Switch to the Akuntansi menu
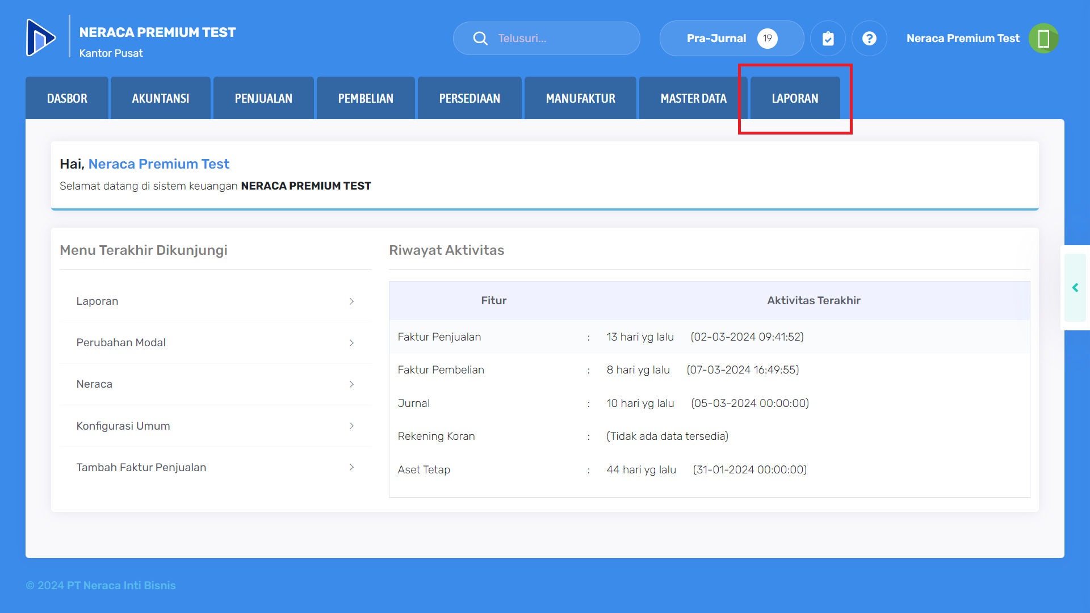 click(x=161, y=98)
